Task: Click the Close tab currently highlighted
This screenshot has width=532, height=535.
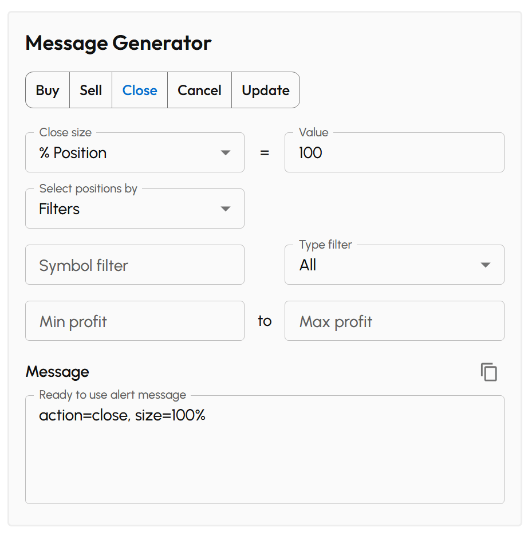Action: tap(139, 90)
